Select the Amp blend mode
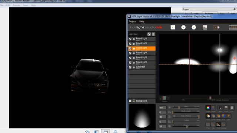The height and width of the screenshot is (133, 237). pyautogui.click(x=218, y=116)
